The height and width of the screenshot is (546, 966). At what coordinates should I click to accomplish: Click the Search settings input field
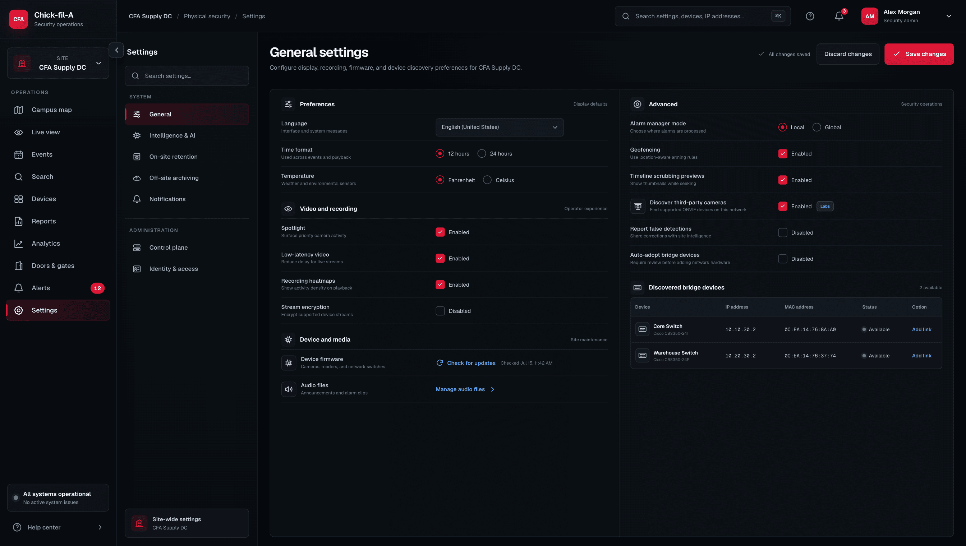coord(187,76)
